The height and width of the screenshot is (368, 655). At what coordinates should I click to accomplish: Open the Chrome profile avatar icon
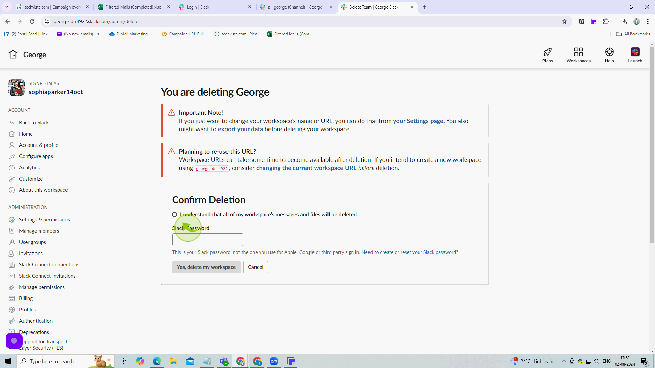(636, 21)
